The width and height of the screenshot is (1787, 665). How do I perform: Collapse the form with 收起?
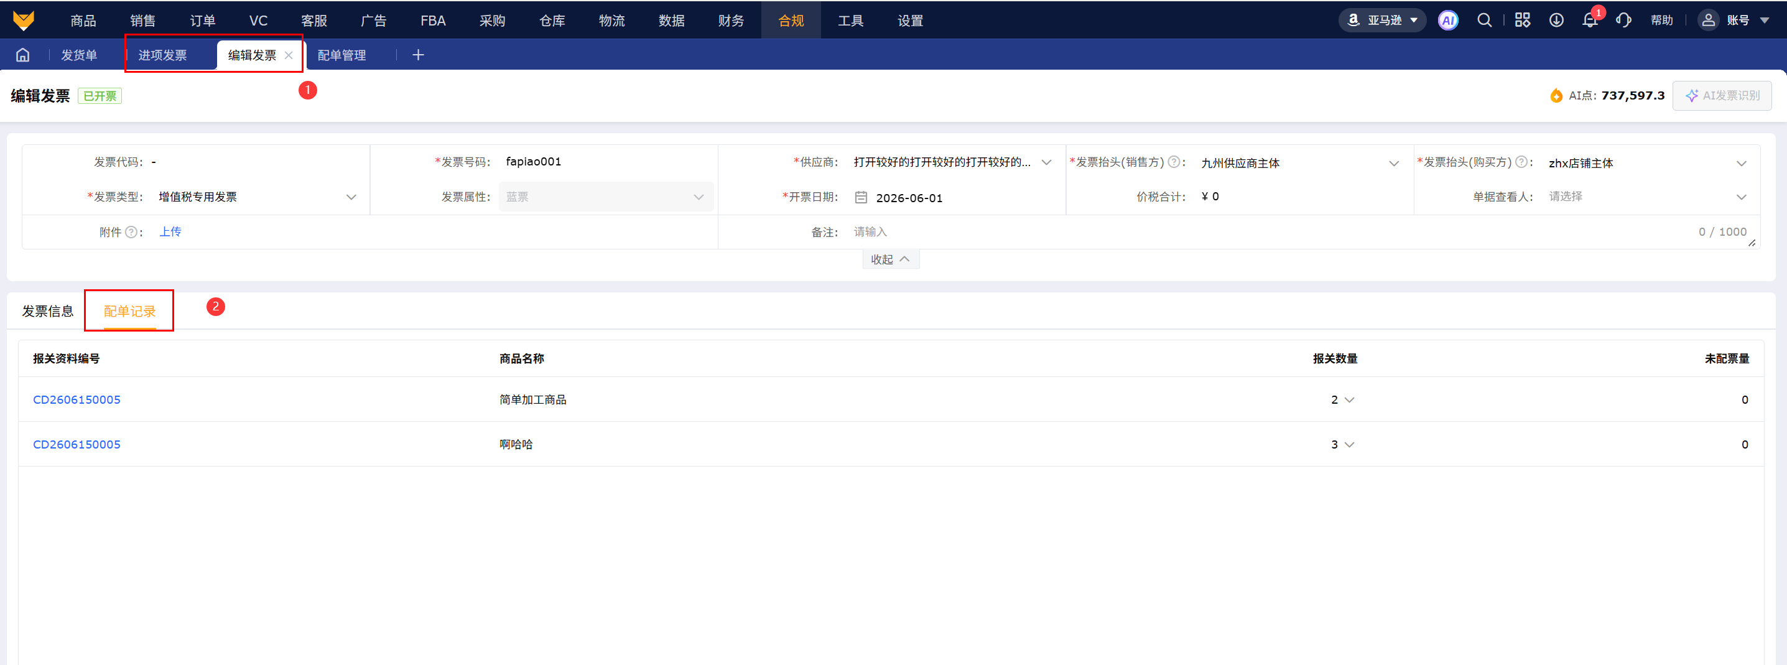pyautogui.click(x=890, y=259)
